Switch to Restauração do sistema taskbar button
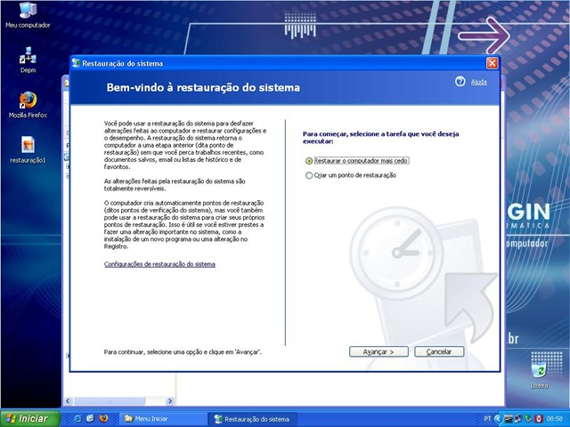 point(252,419)
